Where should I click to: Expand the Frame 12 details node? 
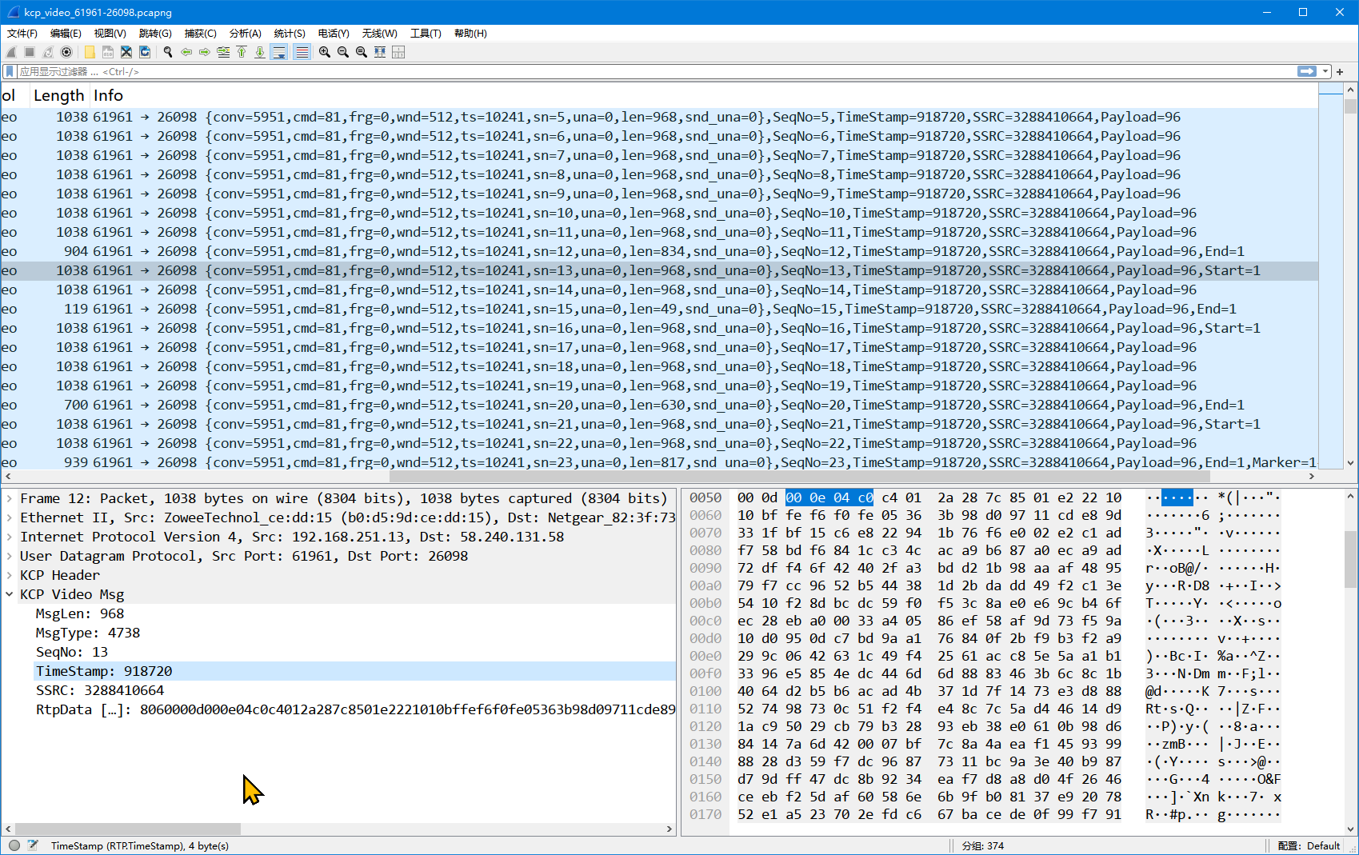click(x=9, y=497)
